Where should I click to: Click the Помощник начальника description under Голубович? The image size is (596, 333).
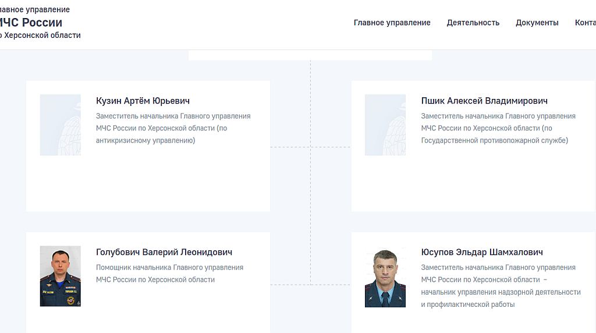click(x=169, y=274)
